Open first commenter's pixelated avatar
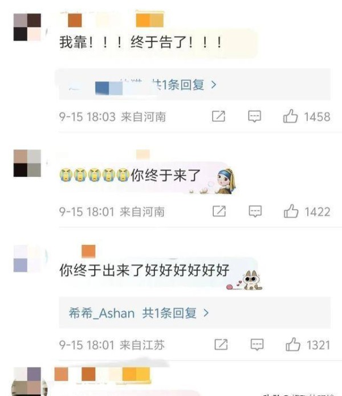 [27, 27]
